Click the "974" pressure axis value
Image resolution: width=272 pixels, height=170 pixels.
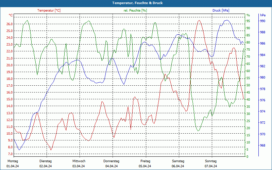[x=262, y=112]
